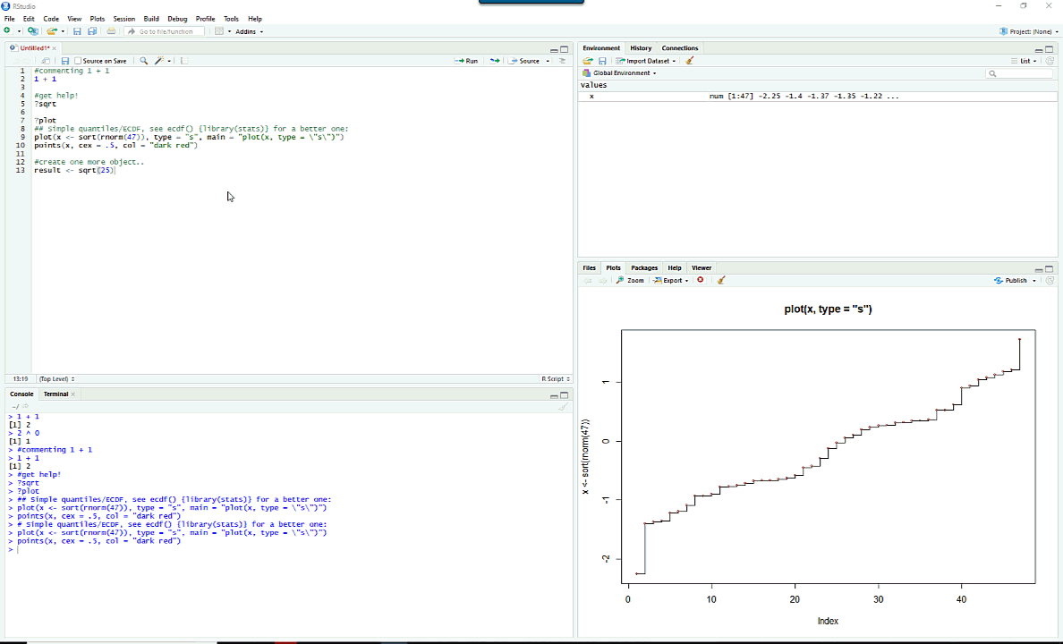Viewport: 1063px width, 644px height.
Task: Click the re-run previous code icon
Action: [494, 61]
